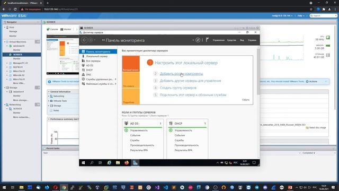Click More VMs... in Navigator
Image resolution: width=339 pixels, height=191 pixels.
click(x=19, y=83)
